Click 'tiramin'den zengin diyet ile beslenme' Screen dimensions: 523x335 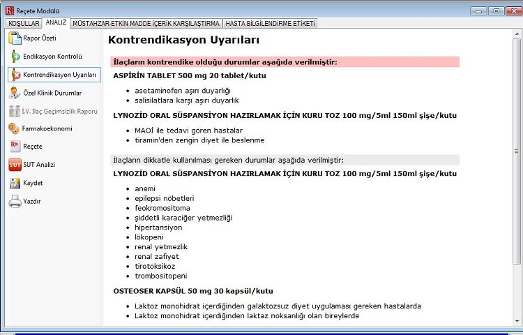pos(199,140)
